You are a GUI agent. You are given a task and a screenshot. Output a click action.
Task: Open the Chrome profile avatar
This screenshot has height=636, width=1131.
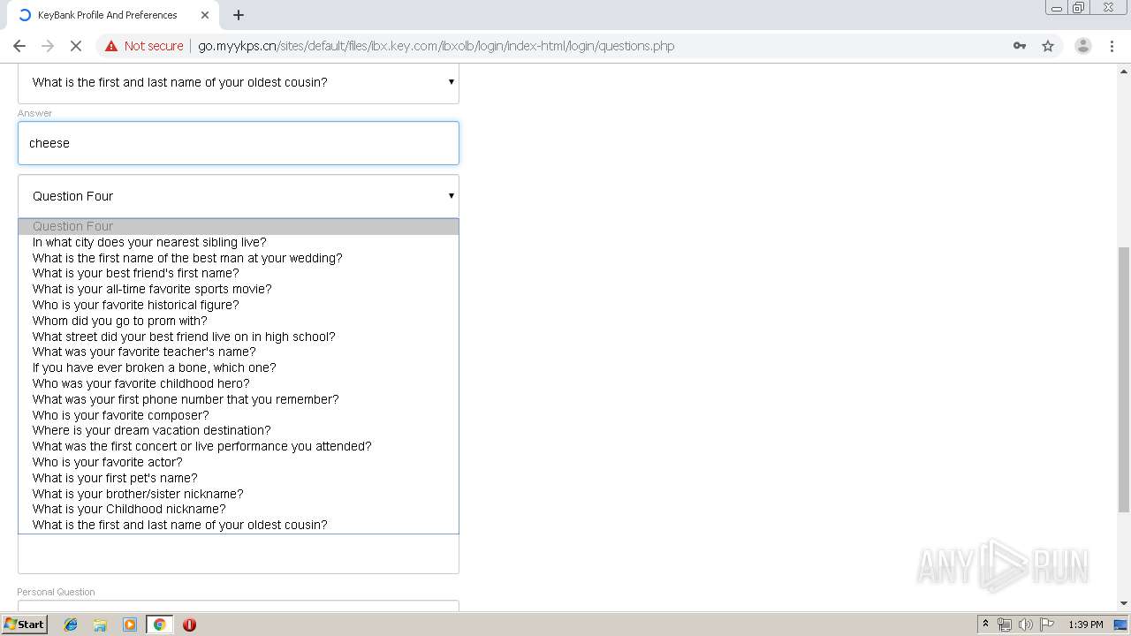pos(1082,46)
